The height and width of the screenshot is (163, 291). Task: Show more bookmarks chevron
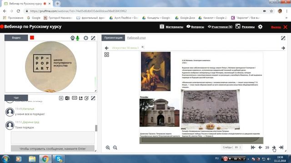click(286, 18)
